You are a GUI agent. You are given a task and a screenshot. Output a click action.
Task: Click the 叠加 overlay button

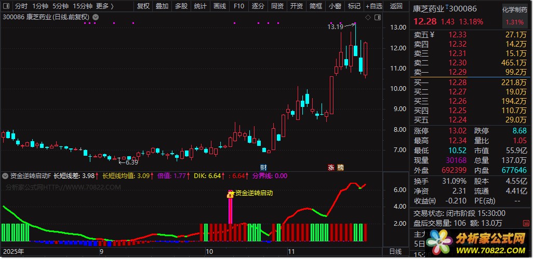pos(162,6)
